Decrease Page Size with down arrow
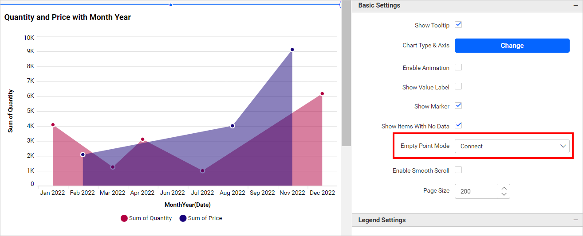Image resolution: width=583 pixels, height=236 pixels. [504, 194]
